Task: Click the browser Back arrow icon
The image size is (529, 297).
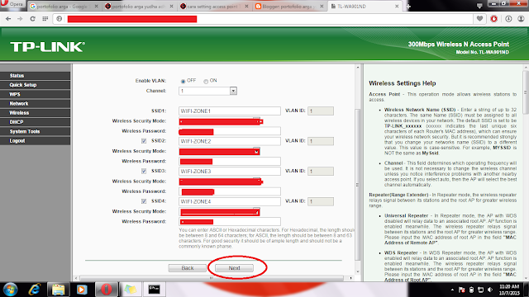Action: click(8, 19)
